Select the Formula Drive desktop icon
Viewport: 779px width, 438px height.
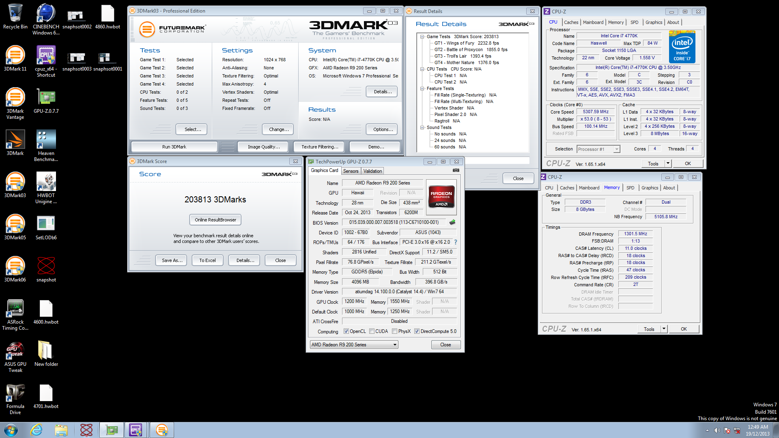click(15, 399)
